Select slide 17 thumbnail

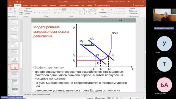click(x=15, y=74)
